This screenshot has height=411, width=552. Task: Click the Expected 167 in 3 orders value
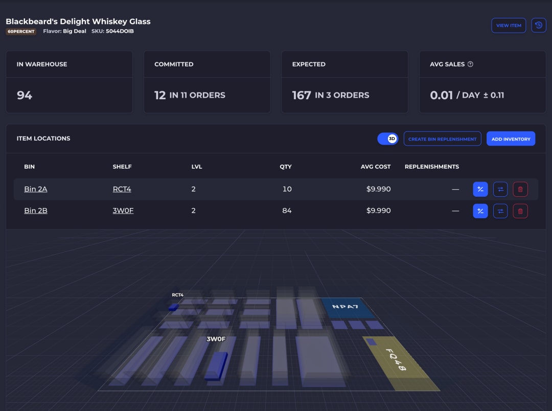(x=331, y=95)
